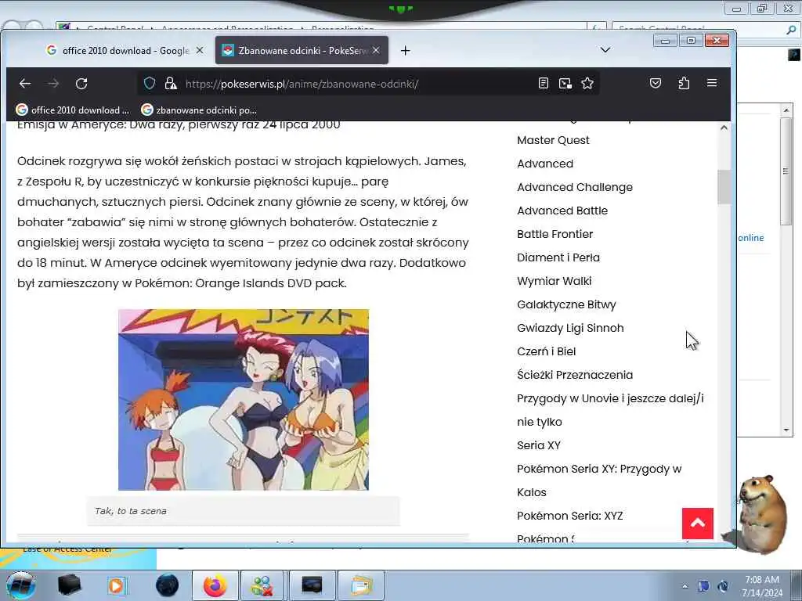The width and height of the screenshot is (802, 601).
Task: Toggle reader view icon in address bar
Action: point(544,83)
